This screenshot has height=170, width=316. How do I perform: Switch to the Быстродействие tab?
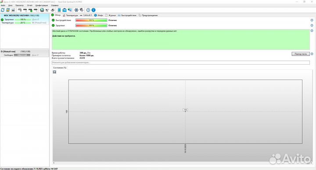(127, 15)
